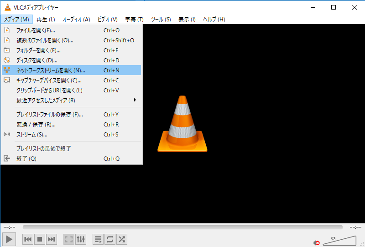Viewport: 365px width, 247px height.
Task: Open the ビデオ (V) menu
Action: (108, 19)
